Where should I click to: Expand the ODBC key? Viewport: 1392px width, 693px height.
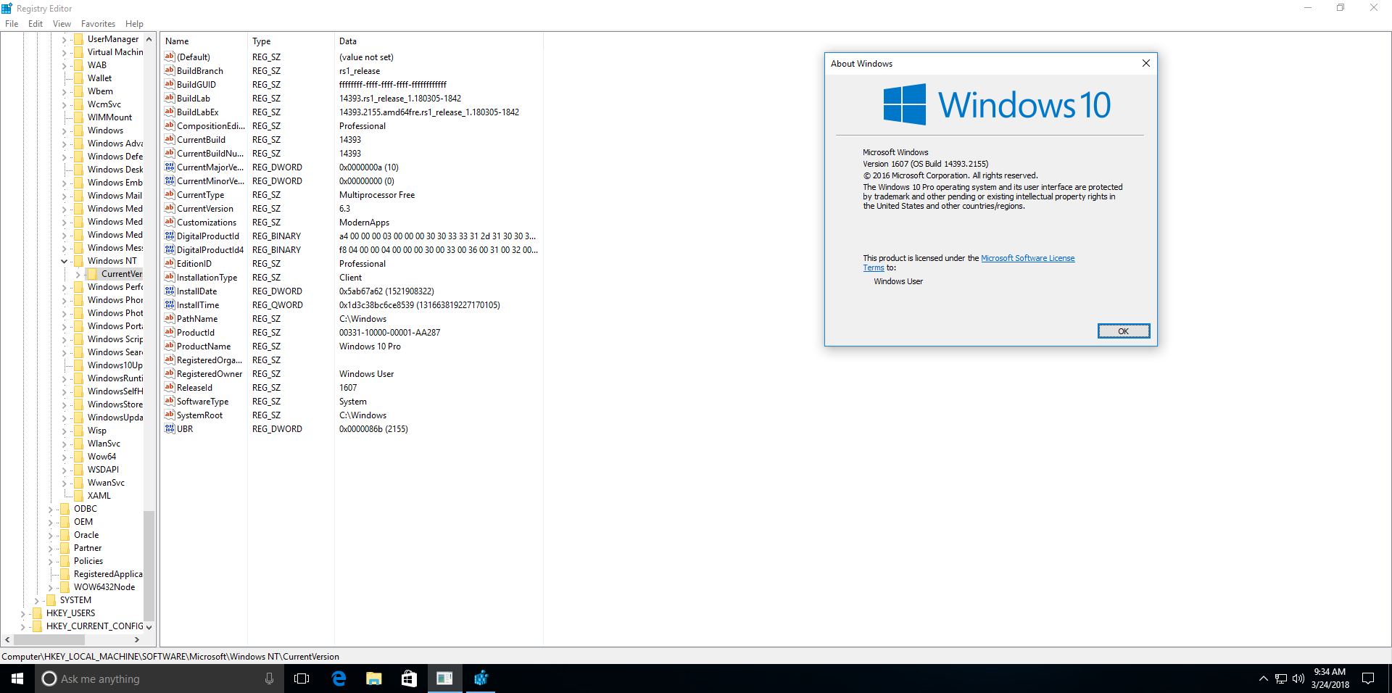[50, 509]
